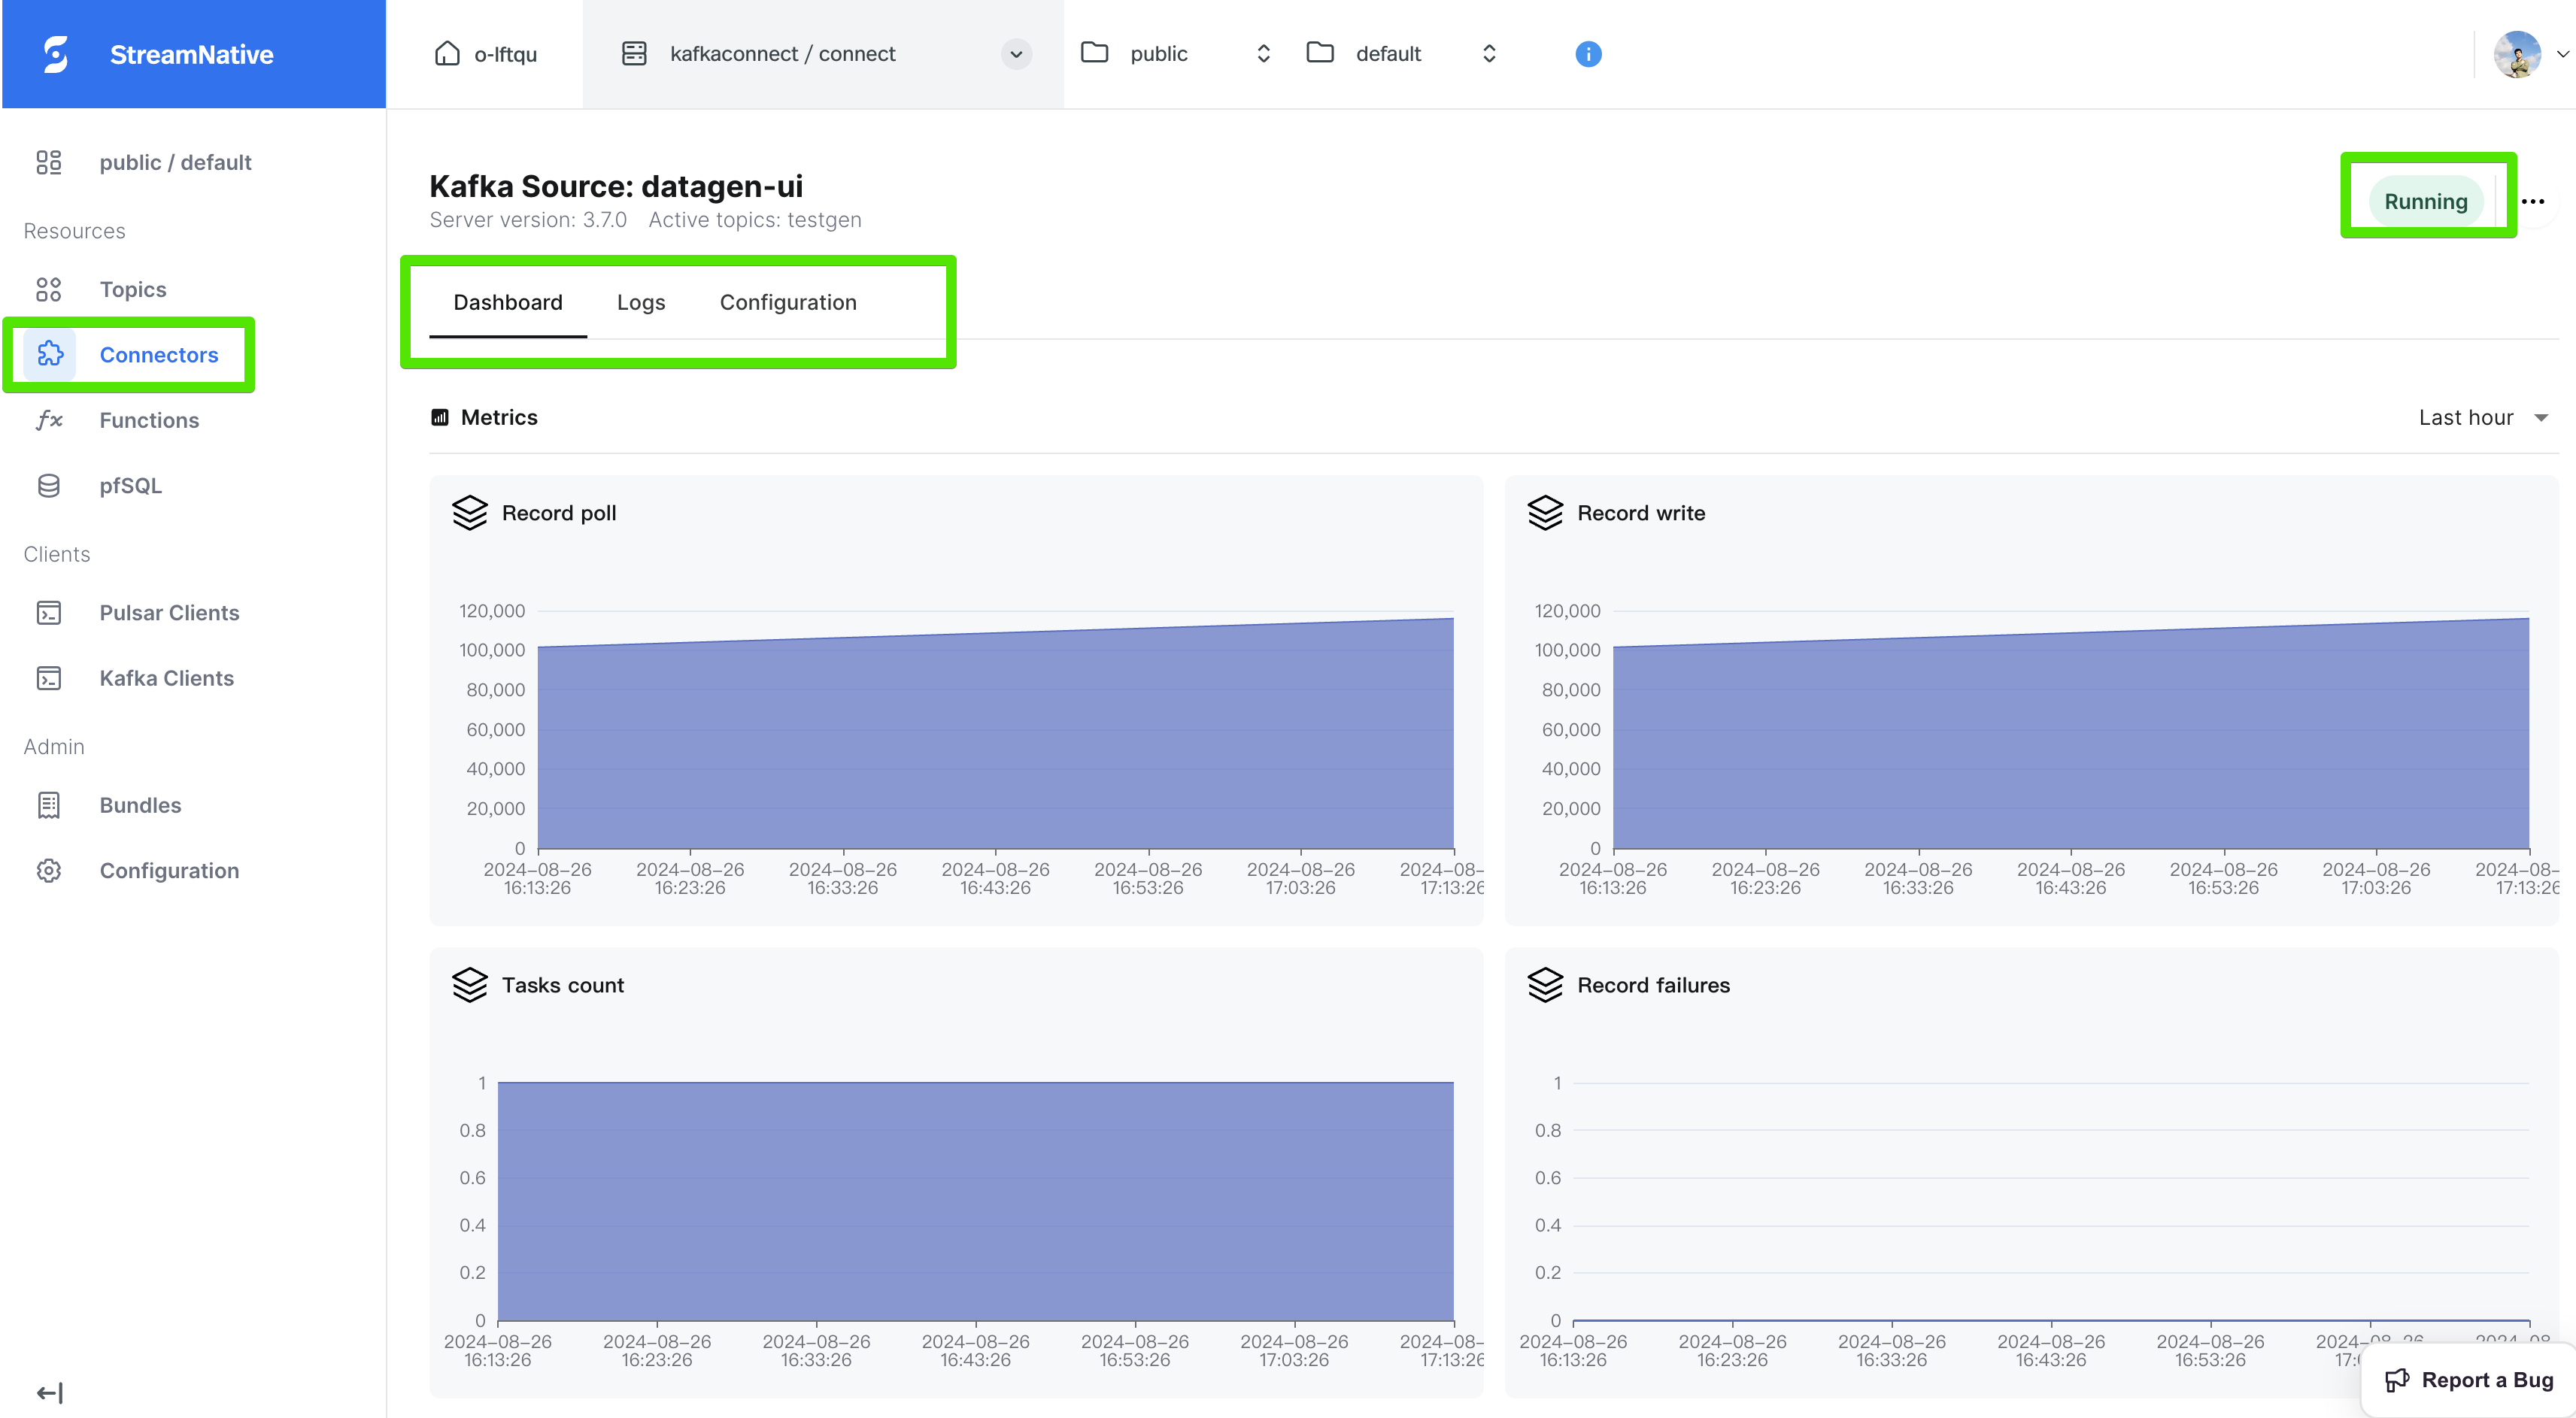
Task: Select the Connectors puzzle icon
Action: tap(49, 354)
